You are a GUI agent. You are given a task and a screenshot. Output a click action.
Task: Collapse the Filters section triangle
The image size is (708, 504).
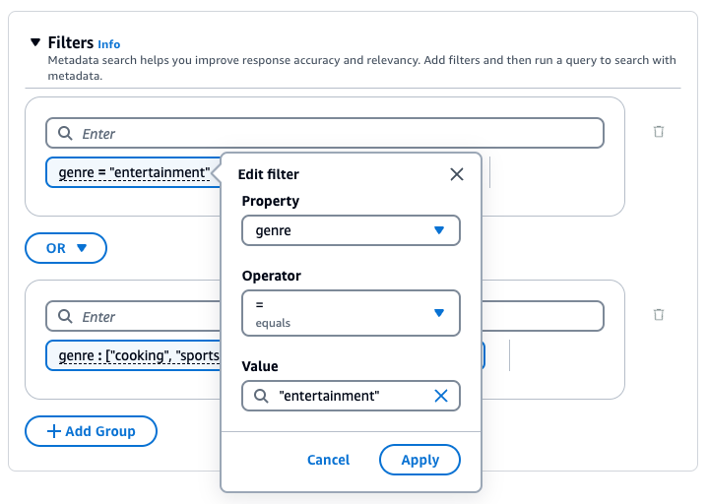(35, 43)
